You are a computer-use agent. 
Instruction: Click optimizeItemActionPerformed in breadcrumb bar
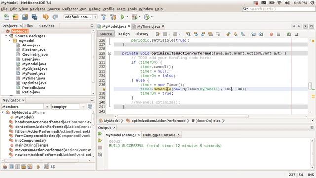(x=158, y=121)
